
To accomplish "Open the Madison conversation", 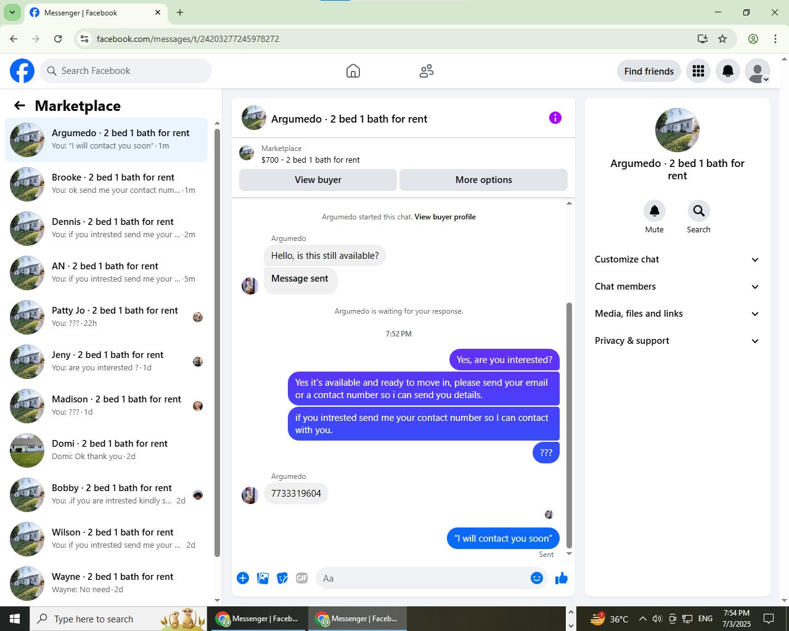I will pos(106,406).
